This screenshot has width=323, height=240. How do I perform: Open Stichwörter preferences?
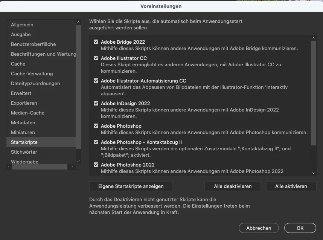pyautogui.click(x=41, y=152)
